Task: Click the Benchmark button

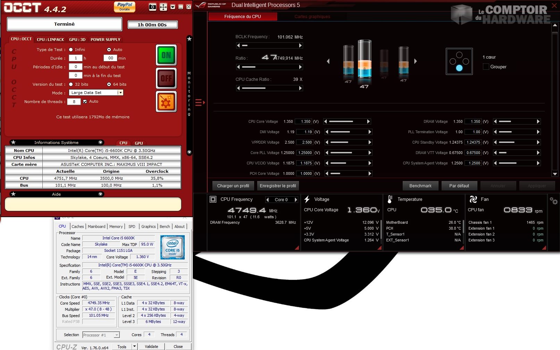Action: tap(420, 186)
